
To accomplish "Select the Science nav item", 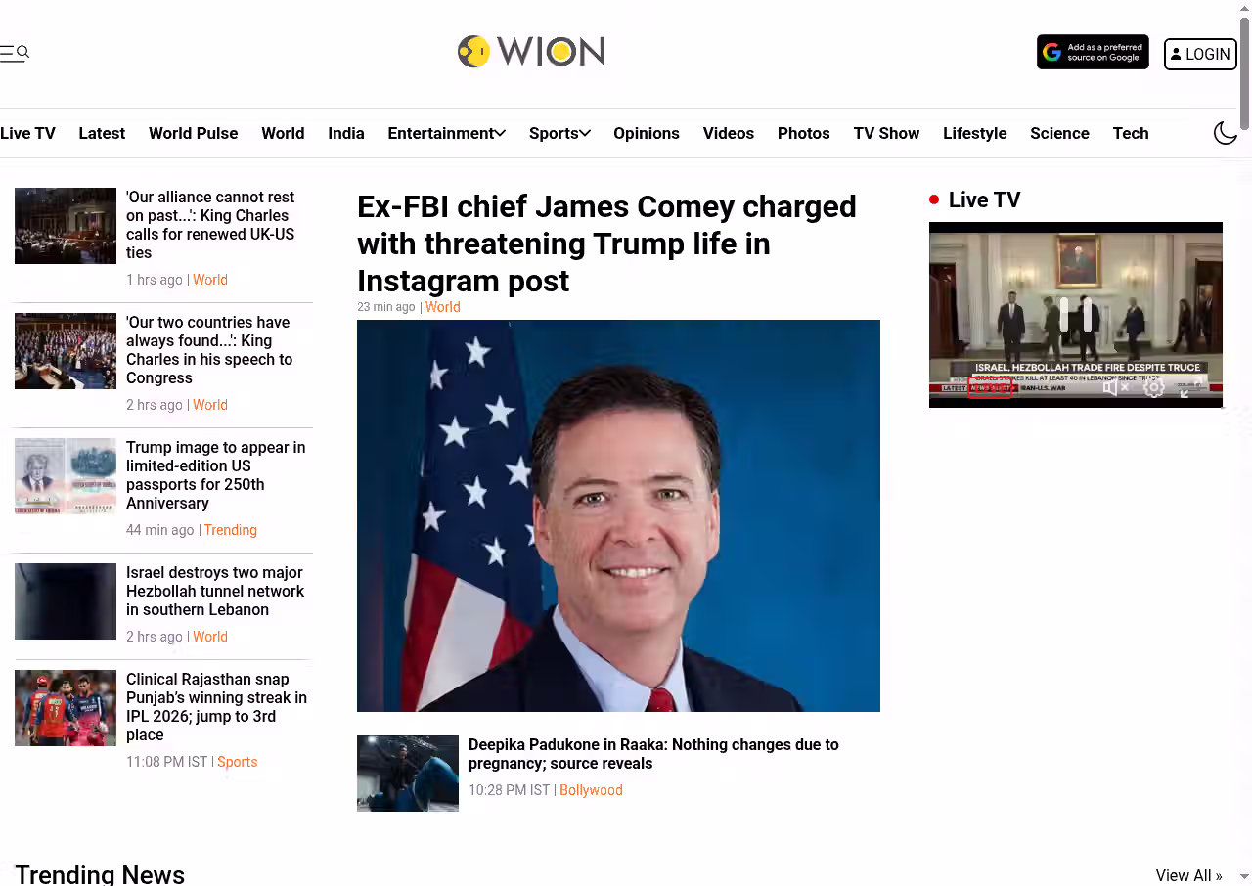I will [1059, 133].
